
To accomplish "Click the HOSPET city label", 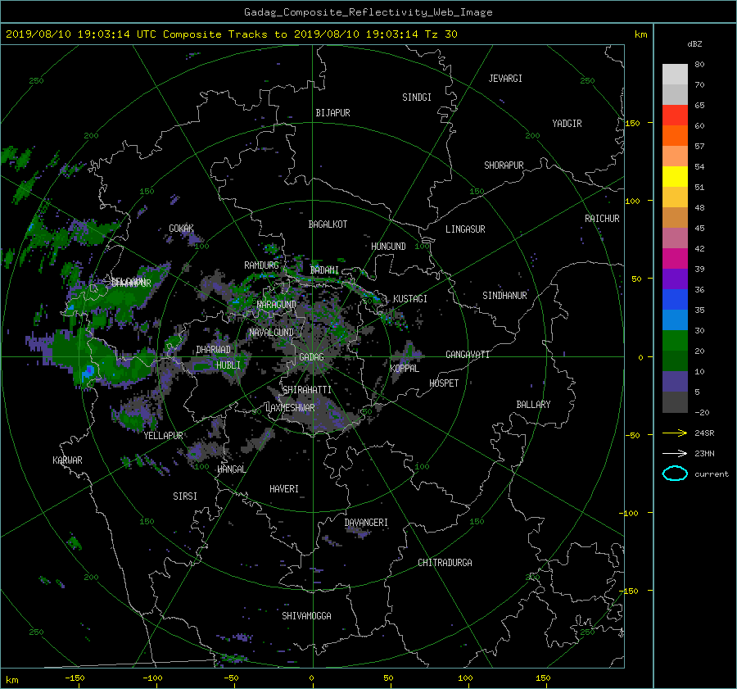I will pos(444,383).
